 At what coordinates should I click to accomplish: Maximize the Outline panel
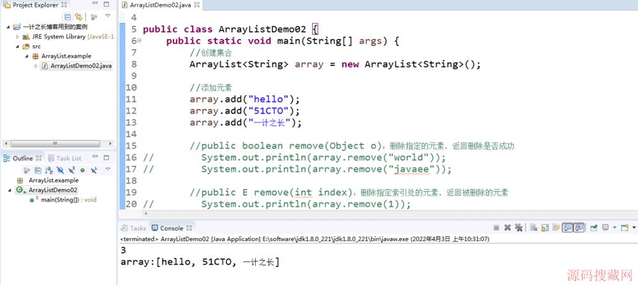click(106, 157)
